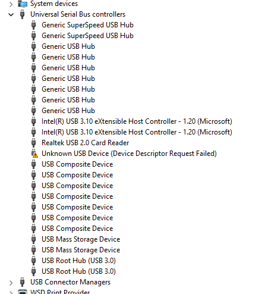Click the USB plug icon beside Realtek Card Reader
This screenshot has width=275, height=294.
[x=34, y=143]
